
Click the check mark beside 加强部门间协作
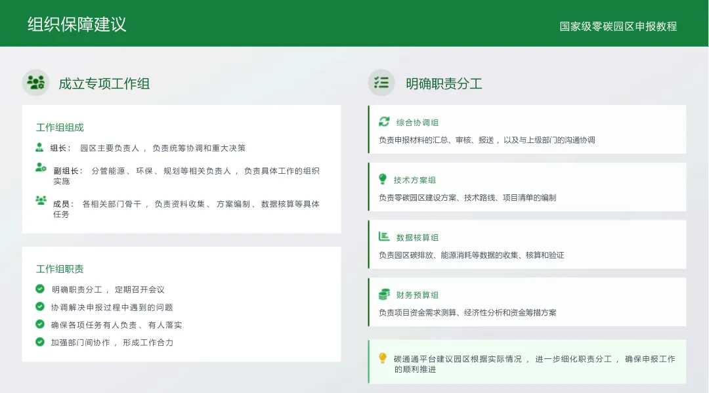pos(40,342)
